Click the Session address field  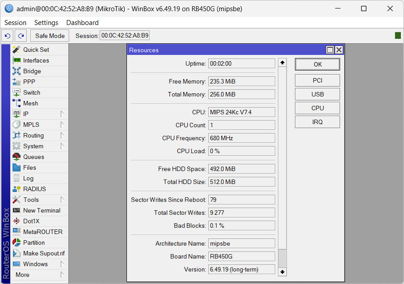click(x=125, y=36)
